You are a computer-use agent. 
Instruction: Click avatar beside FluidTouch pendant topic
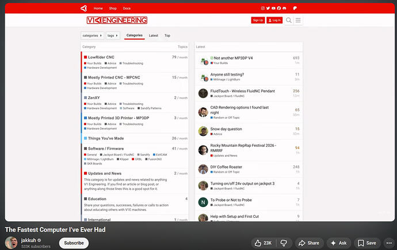pyautogui.click(x=203, y=93)
